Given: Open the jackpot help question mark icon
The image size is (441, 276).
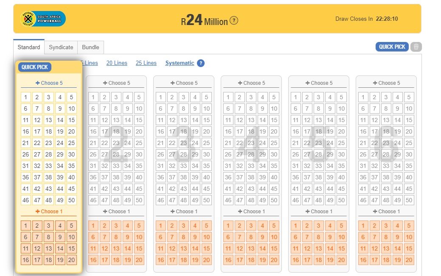Looking at the screenshot, I should click(234, 20).
